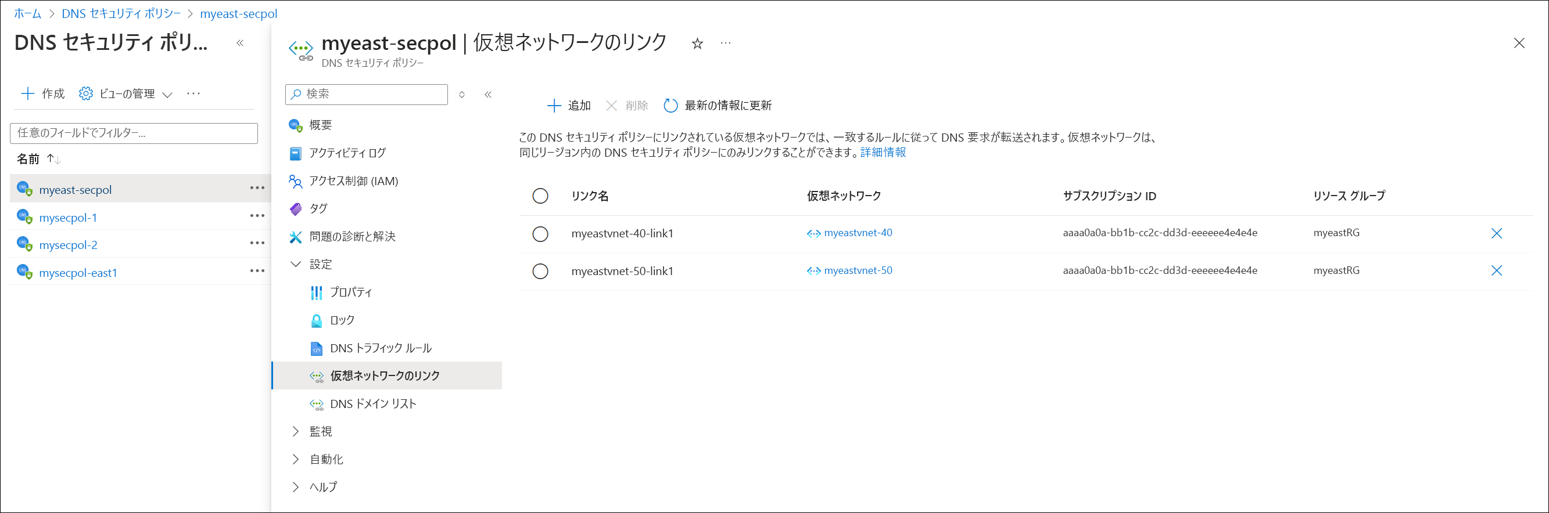Open context menu for mysecpol-2 row
Image resolution: width=1549 pixels, height=513 pixels.
pos(257,243)
